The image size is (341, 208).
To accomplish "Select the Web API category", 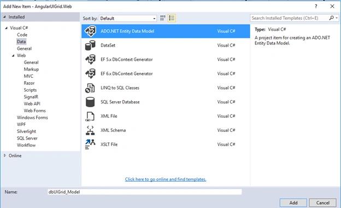I will tap(32, 103).
